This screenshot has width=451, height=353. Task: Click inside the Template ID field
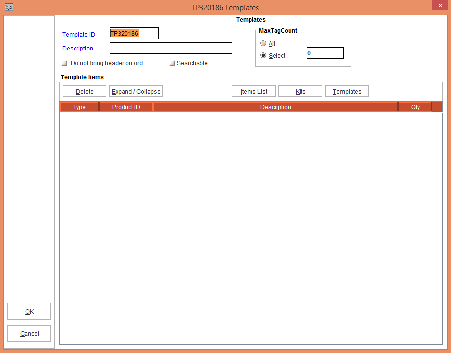[134, 33]
